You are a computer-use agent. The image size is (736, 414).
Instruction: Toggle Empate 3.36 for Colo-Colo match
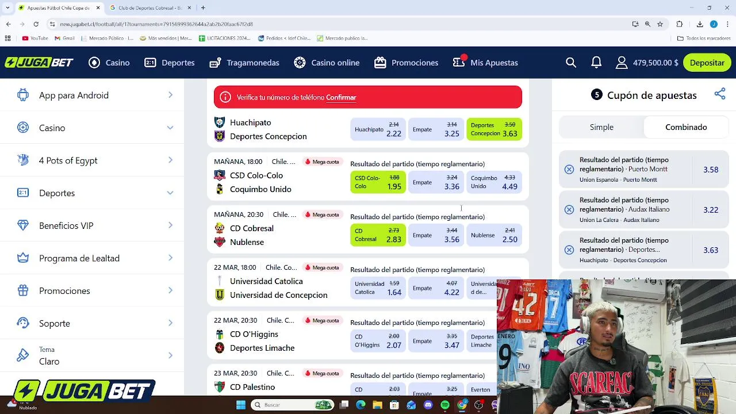tap(436, 182)
